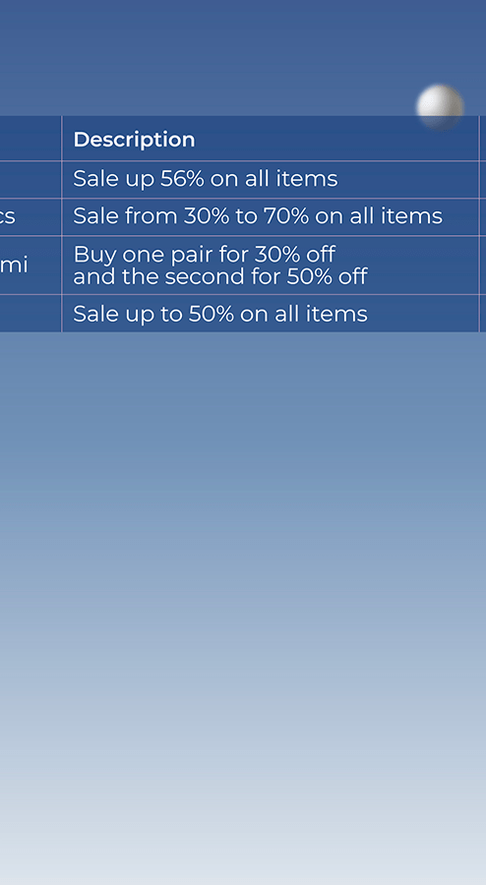
Task: Click the cut-off cell ending in "cs"
Action: point(30,216)
